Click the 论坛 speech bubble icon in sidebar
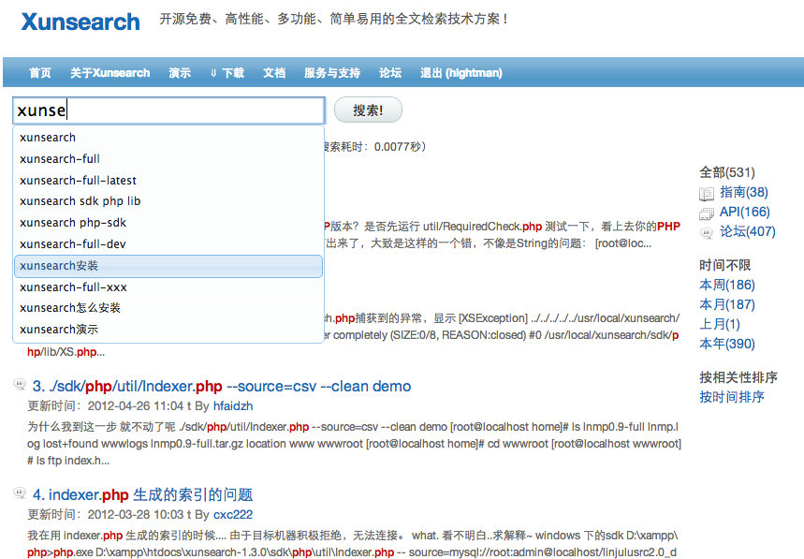The height and width of the screenshot is (559, 804). pyautogui.click(x=707, y=233)
